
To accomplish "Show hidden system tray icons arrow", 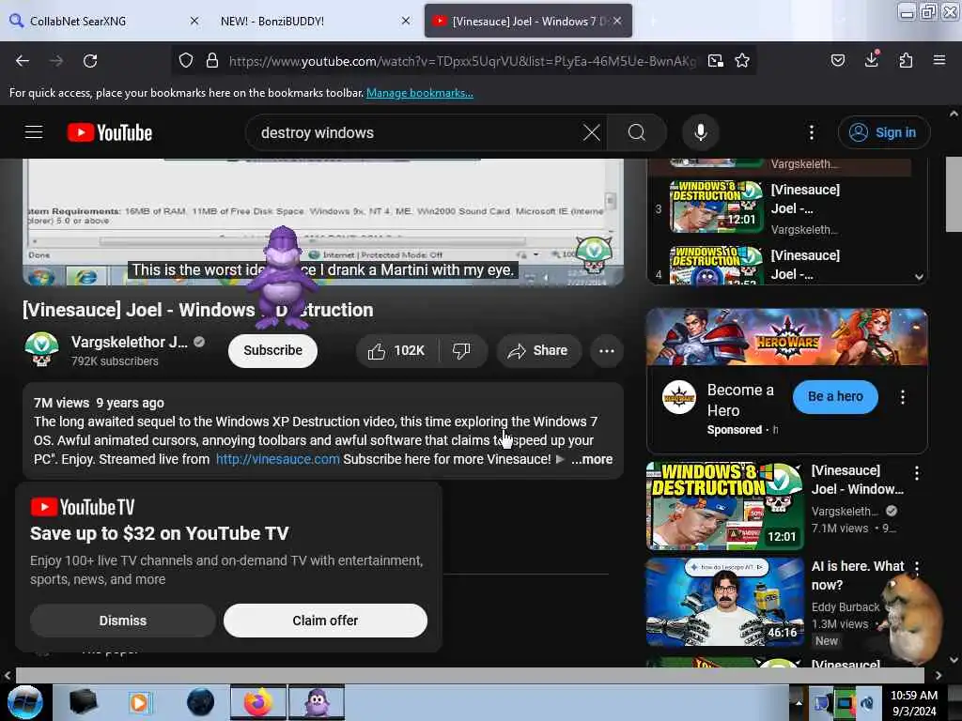I will coord(799,702).
